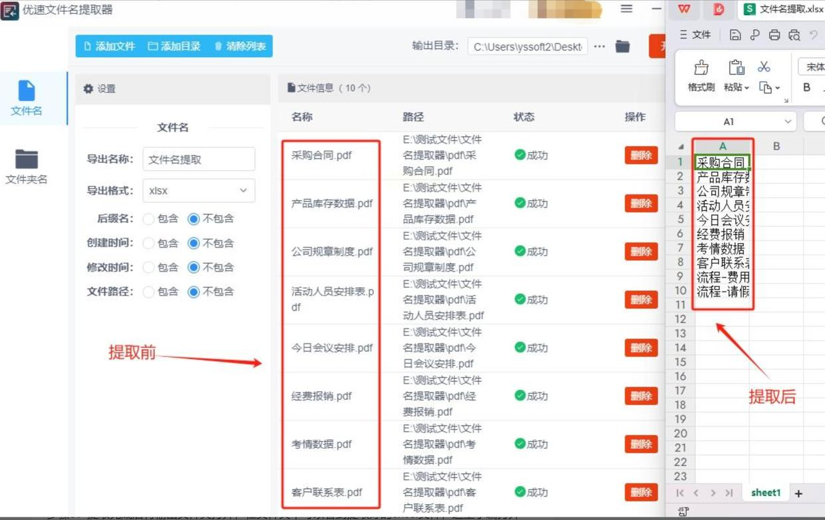
Task: Delete the 公司规章制度.pdf row
Action: tap(641, 252)
